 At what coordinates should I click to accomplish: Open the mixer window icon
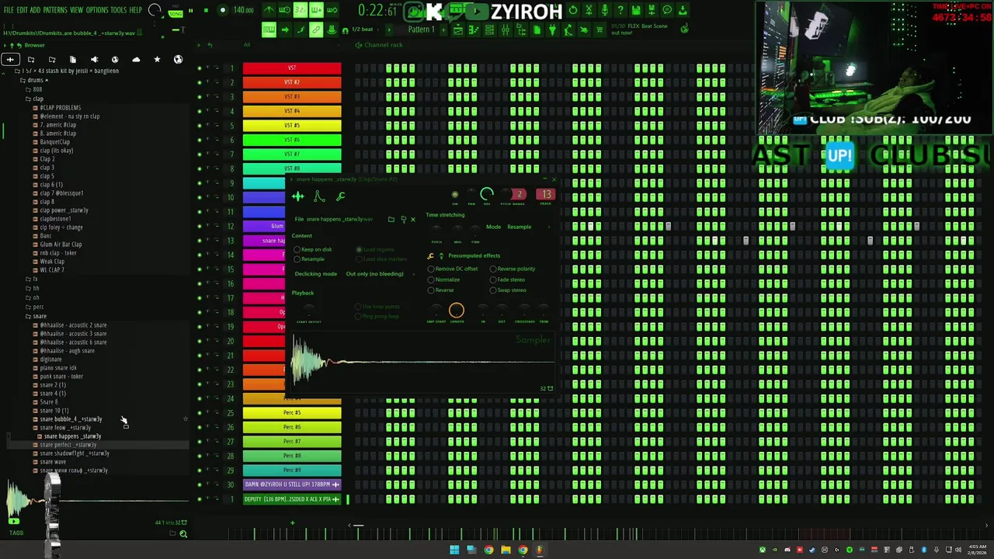[x=505, y=30]
